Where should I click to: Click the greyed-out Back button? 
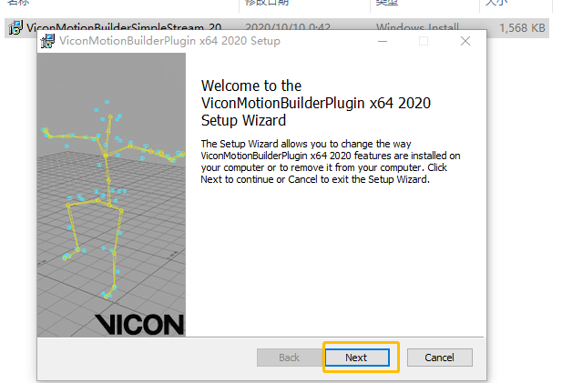[x=289, y=358]
